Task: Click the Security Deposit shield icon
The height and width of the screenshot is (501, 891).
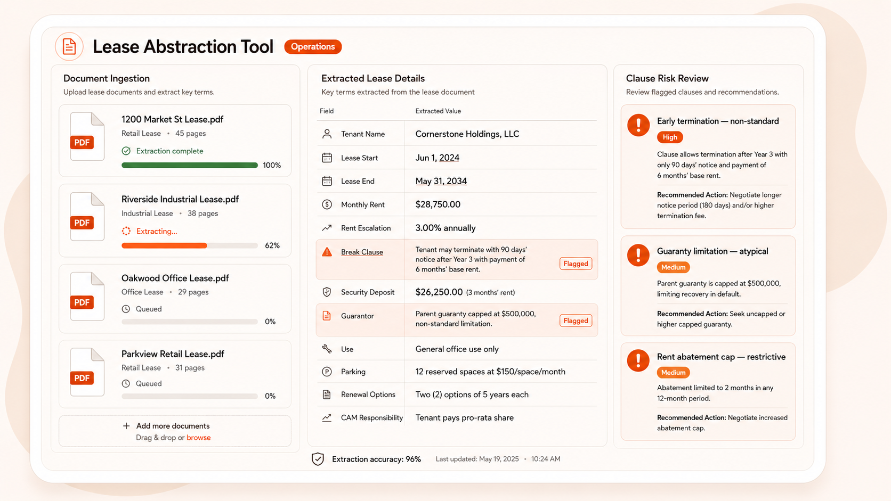Action: pos(327,292)
